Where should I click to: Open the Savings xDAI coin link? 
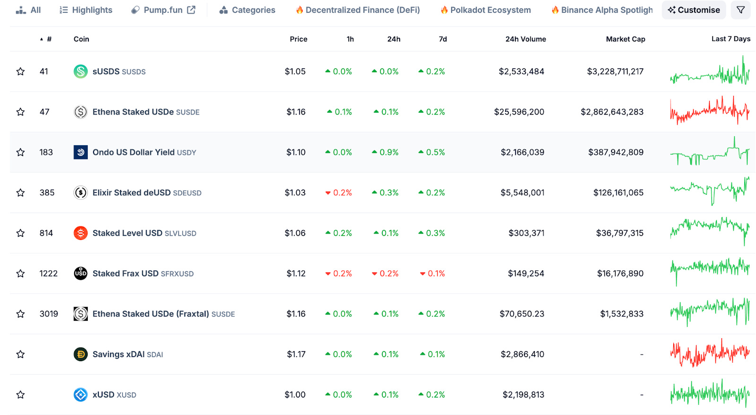(128, 354)
